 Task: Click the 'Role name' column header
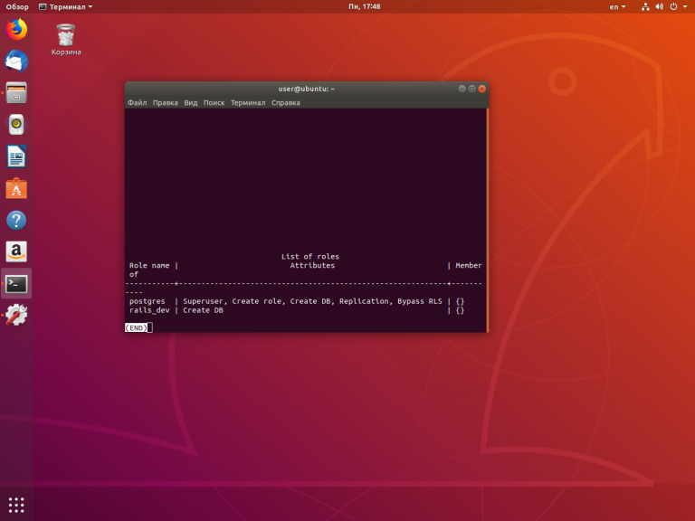pyautogui.click(x=149, y=265)
